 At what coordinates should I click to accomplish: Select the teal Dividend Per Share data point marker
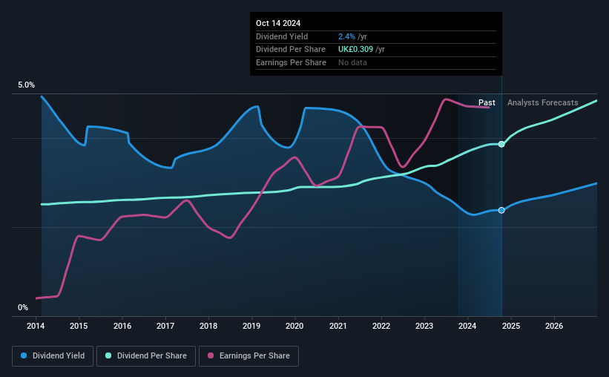(x=501, y=144)
